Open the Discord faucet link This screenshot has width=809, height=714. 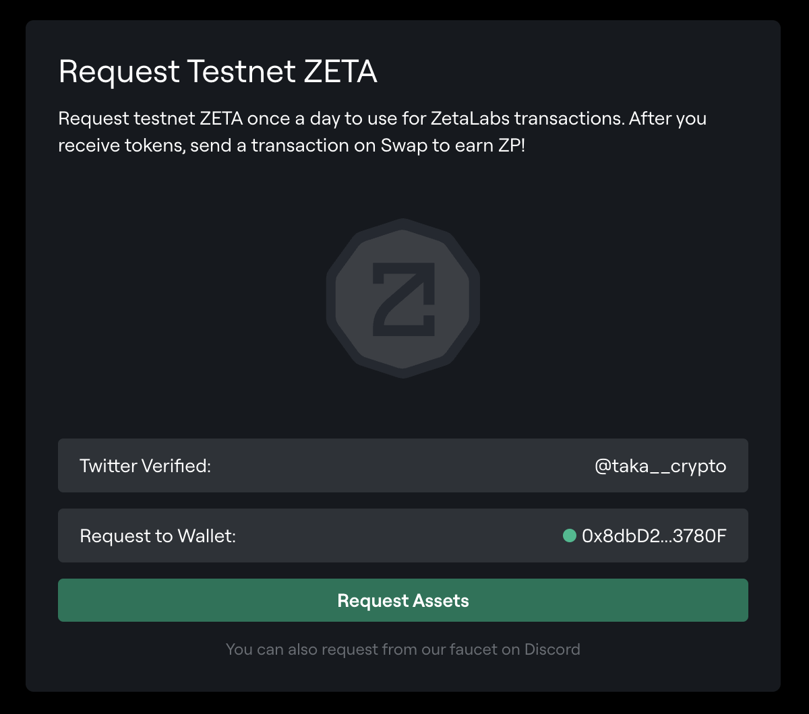tap(553, 649)
